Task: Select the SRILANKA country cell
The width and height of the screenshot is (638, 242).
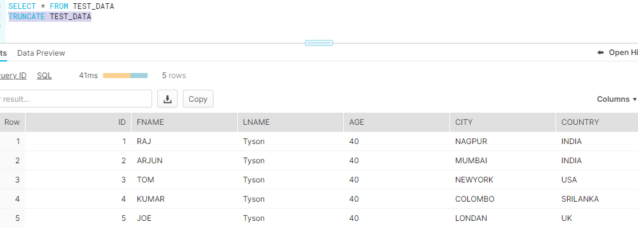Action: (x=597, y=199)
